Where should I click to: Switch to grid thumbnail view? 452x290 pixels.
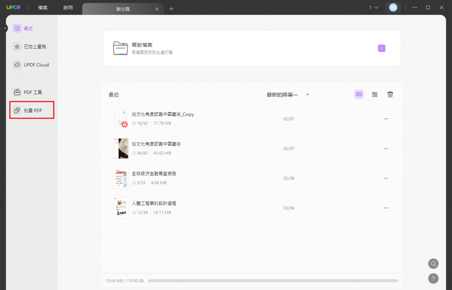[375, 94]
